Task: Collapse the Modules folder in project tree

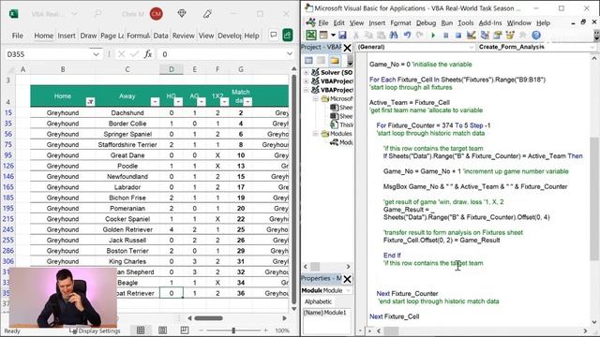Action: (315, 133)
